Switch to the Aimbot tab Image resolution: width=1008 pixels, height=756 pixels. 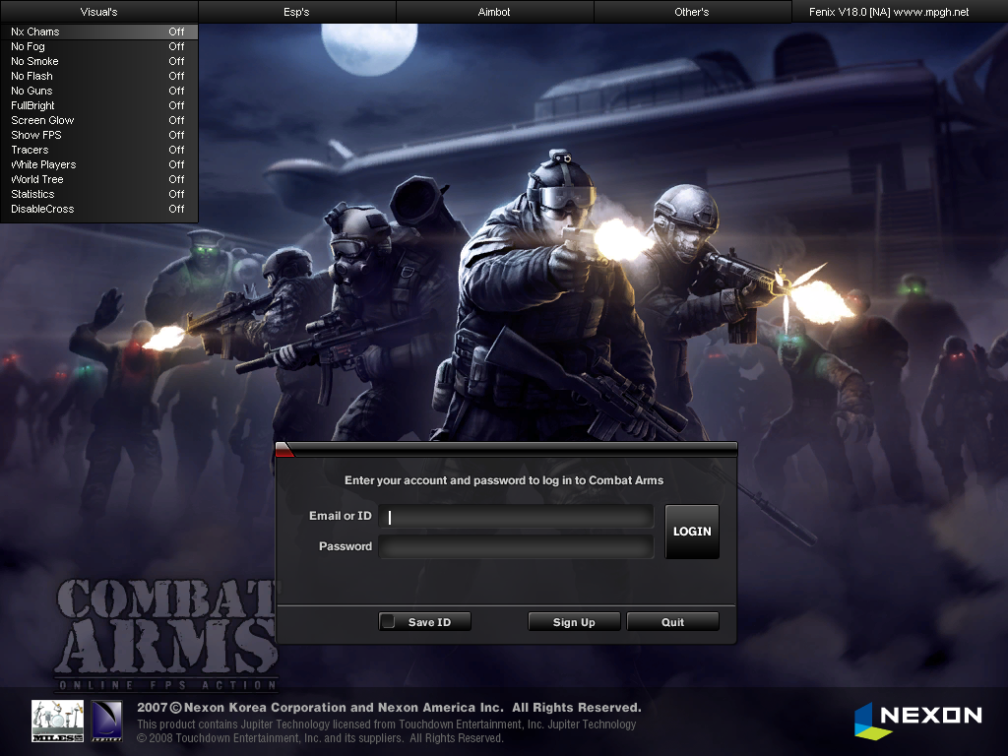pyautogui.click(x=494, y=12)
